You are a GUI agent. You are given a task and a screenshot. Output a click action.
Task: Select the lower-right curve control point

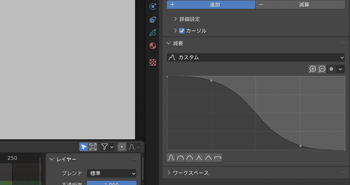click(x=300, y=146)
